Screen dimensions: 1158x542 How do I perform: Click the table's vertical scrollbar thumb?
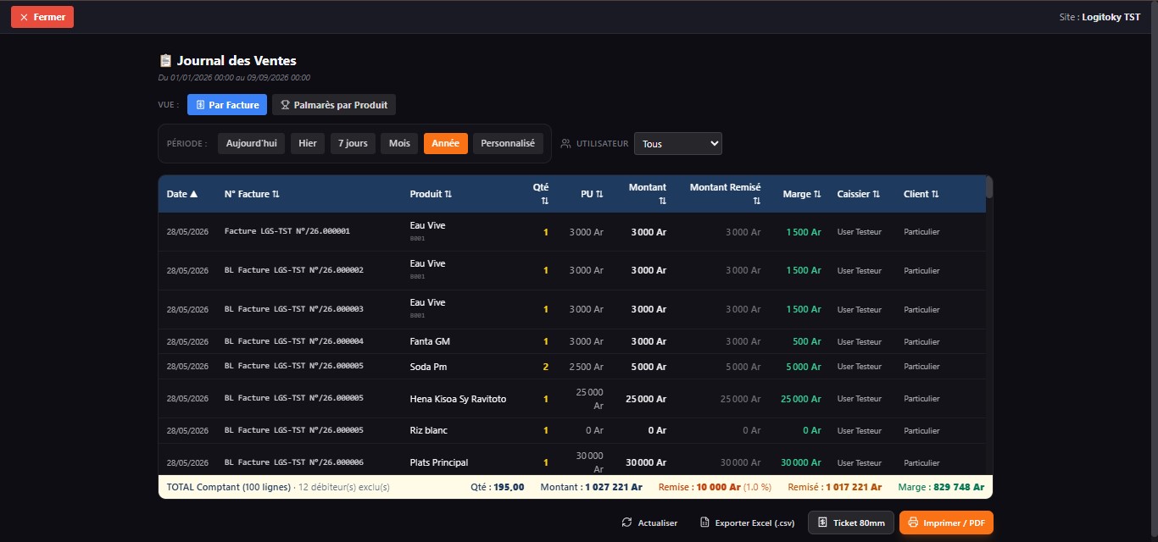989,188
